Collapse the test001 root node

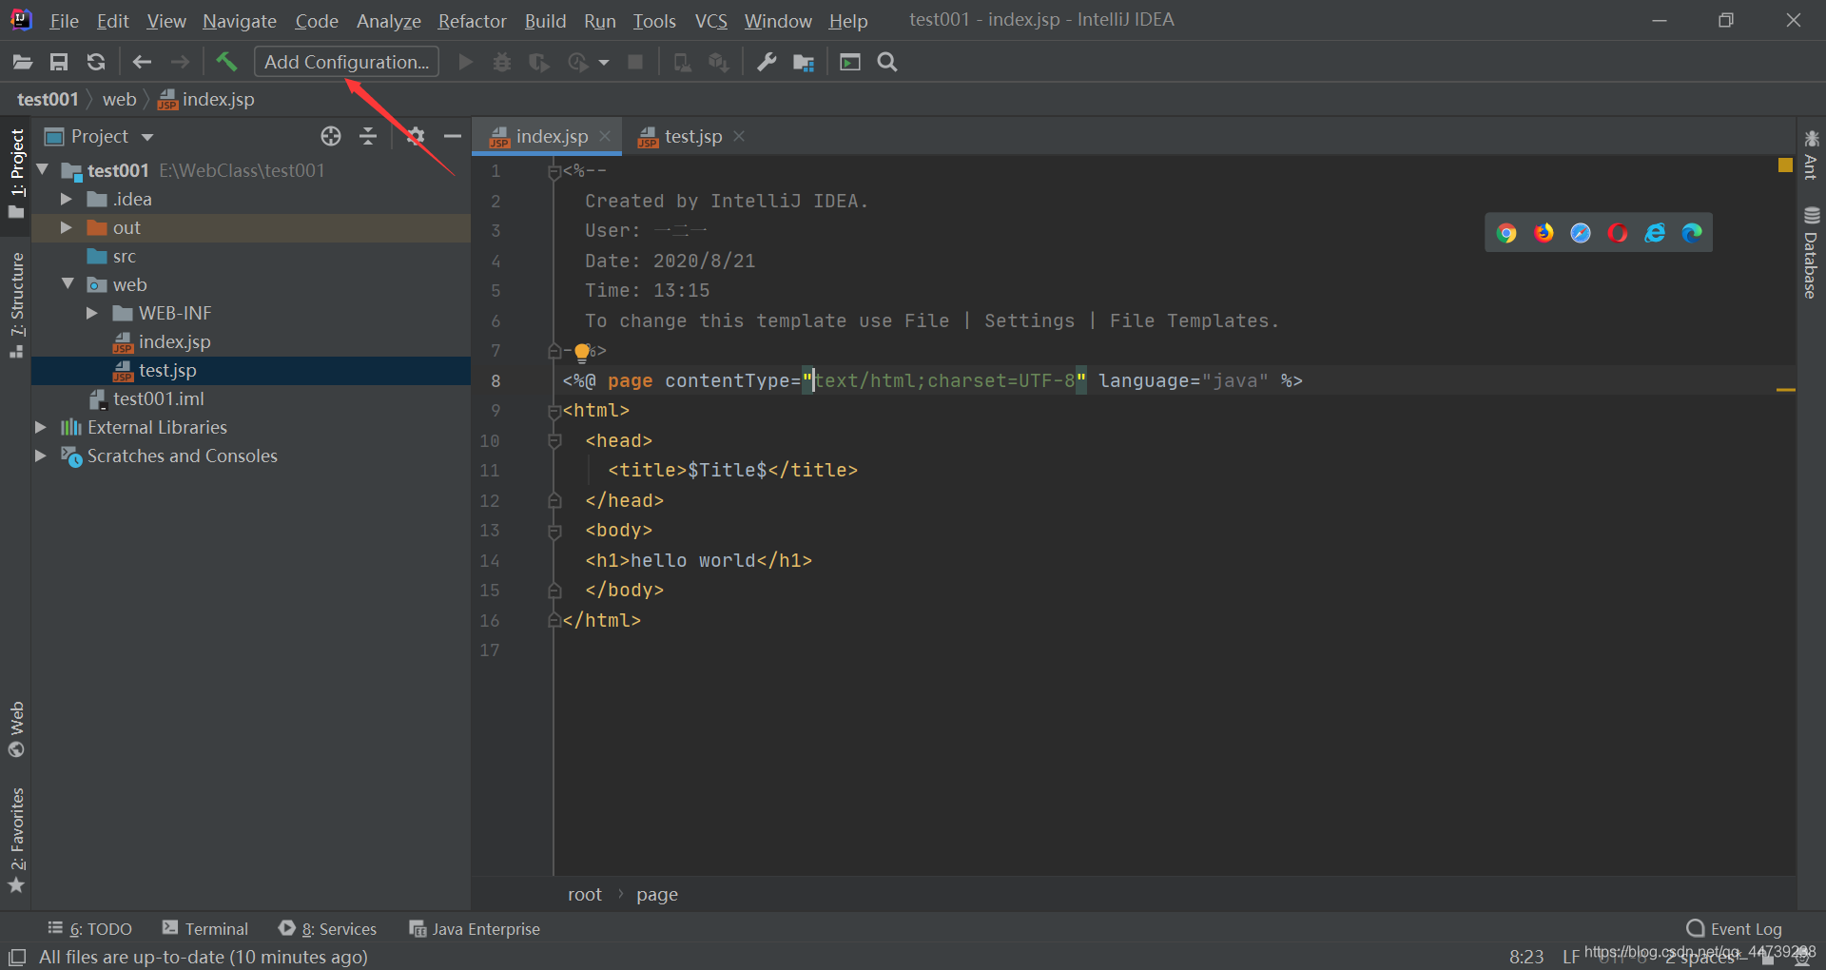[x=43, y=170]
